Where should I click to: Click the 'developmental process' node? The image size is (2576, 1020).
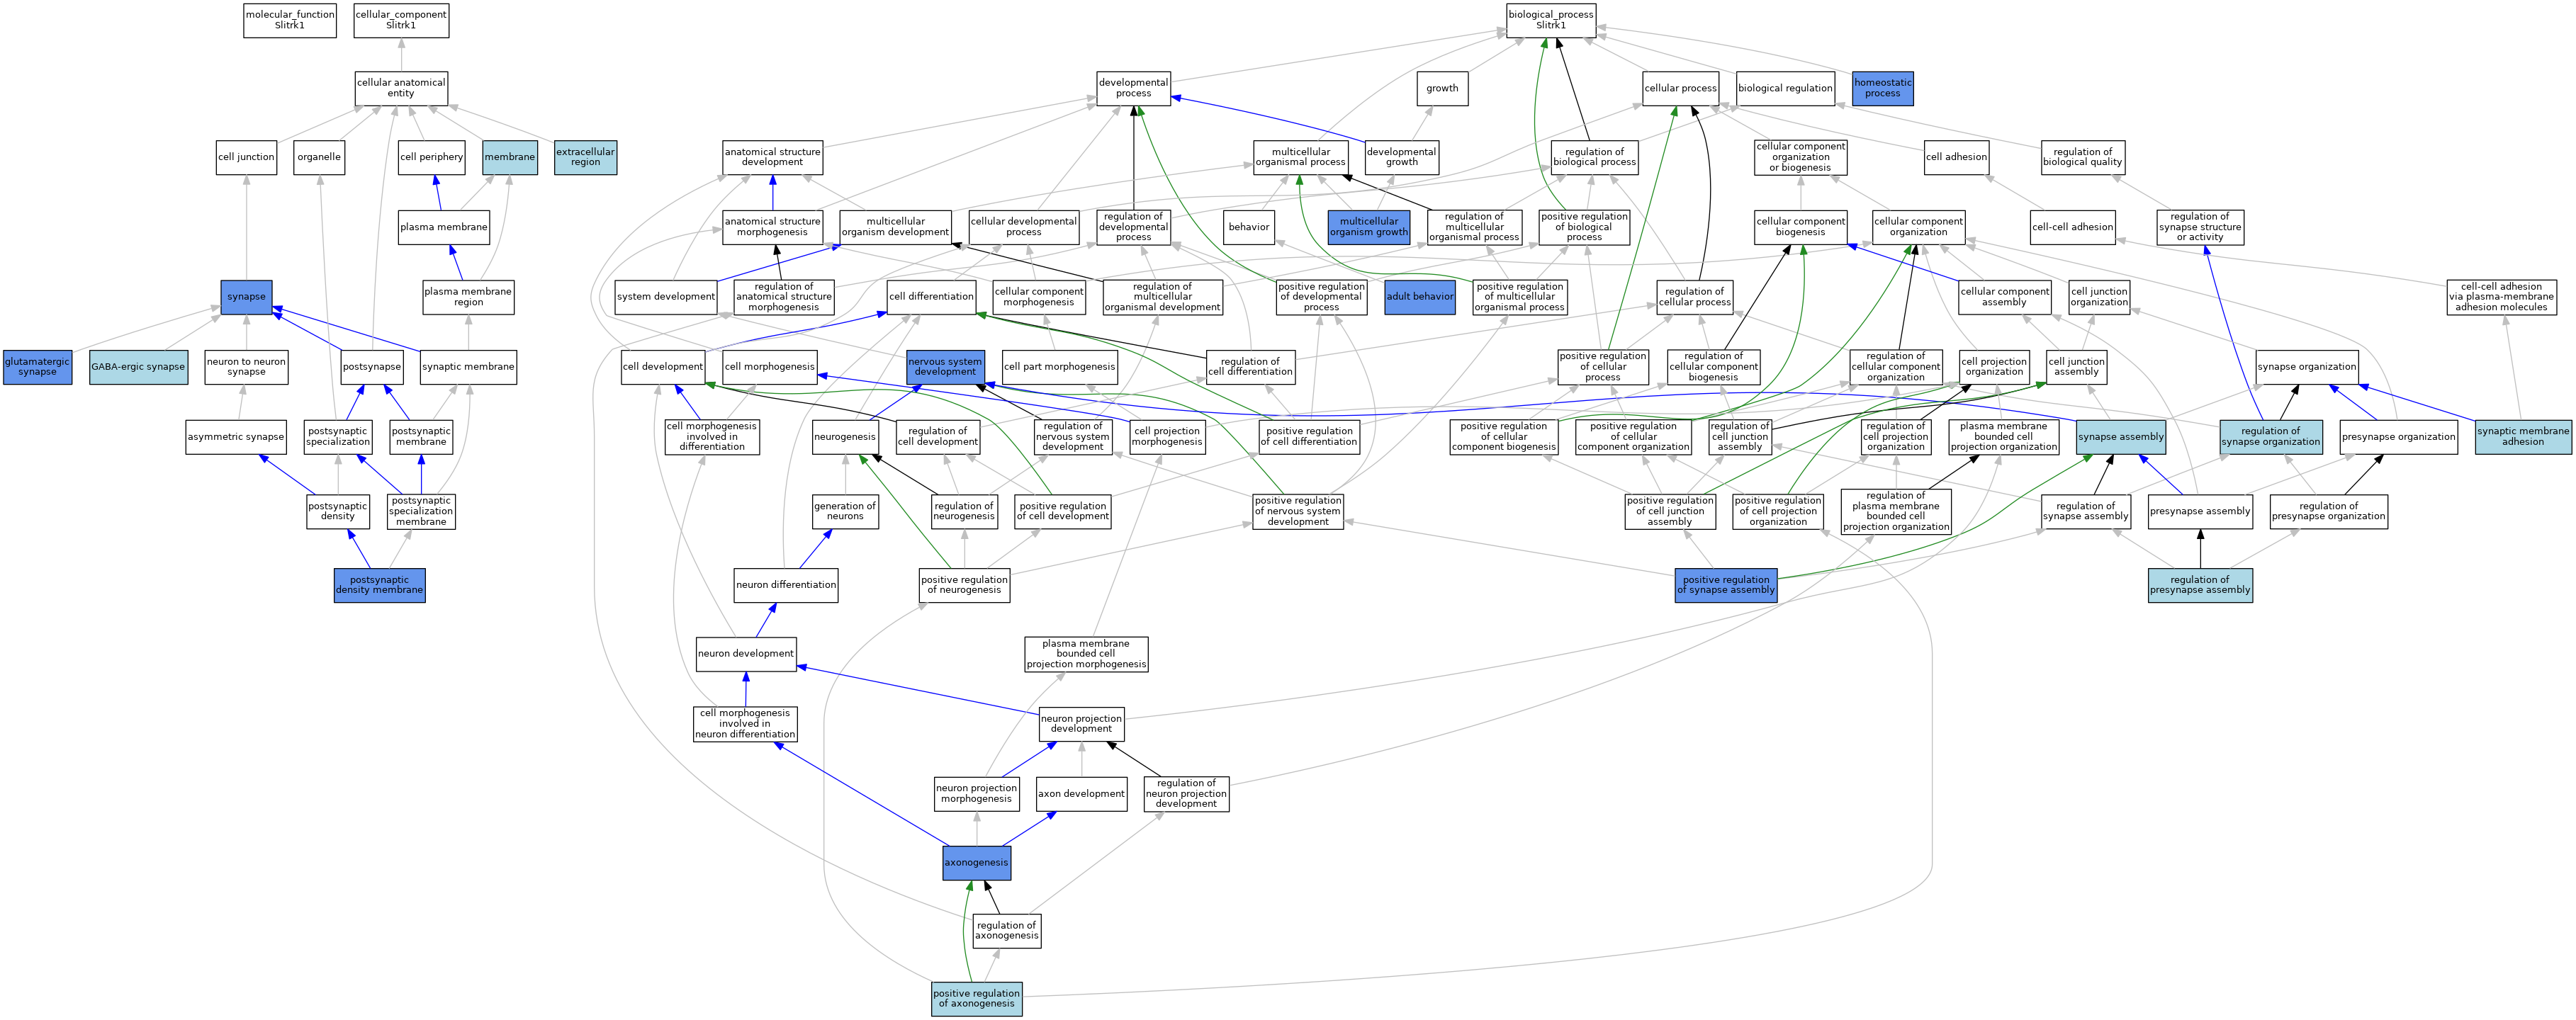coord(1133,88)
